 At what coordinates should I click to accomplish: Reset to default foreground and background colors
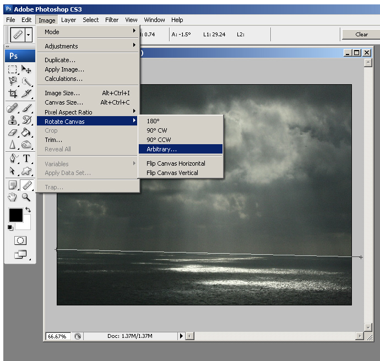[x=10, y=227]
